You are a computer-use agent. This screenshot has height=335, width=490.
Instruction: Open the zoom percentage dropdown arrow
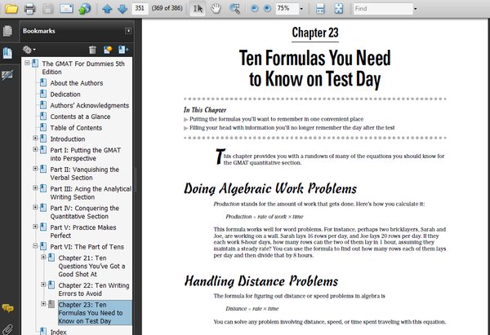301,9
